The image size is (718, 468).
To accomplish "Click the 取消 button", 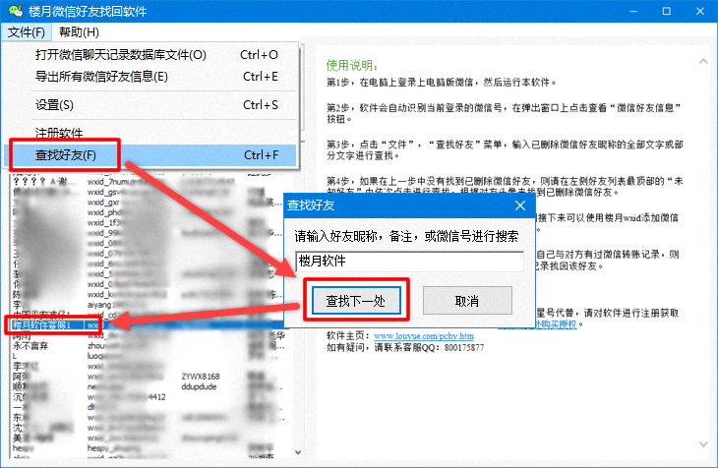I will point(467,301).
